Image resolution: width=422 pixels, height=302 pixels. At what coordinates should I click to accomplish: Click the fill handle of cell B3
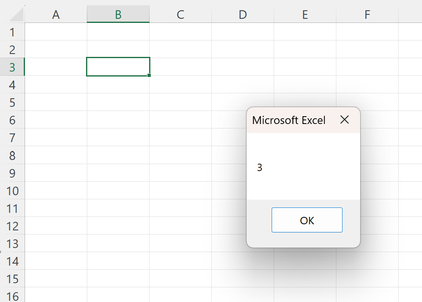click(x=149, y=75)
